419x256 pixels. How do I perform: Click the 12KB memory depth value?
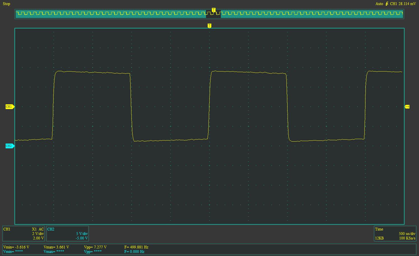[x=379, y=238]
